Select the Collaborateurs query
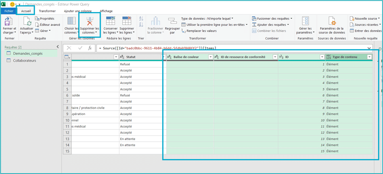This screenshot has height=174, width=383. [x=31, y=61]
